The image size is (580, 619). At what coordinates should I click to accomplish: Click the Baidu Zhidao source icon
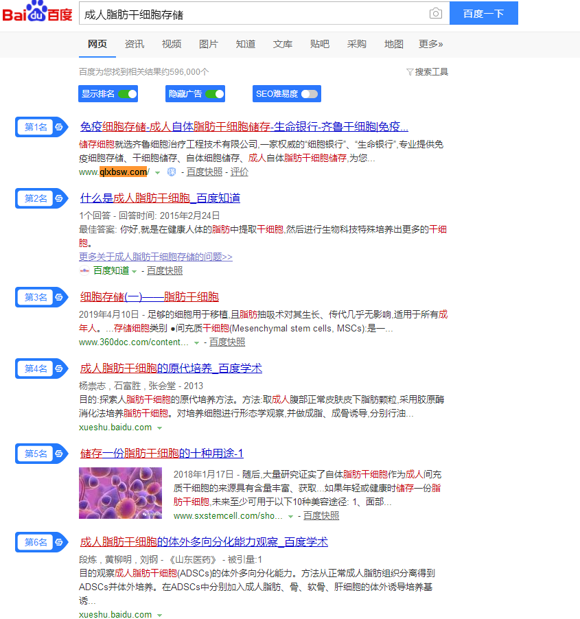[84, 271]
